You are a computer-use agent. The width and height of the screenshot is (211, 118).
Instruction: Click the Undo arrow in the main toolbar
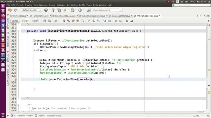pos(10,10)
